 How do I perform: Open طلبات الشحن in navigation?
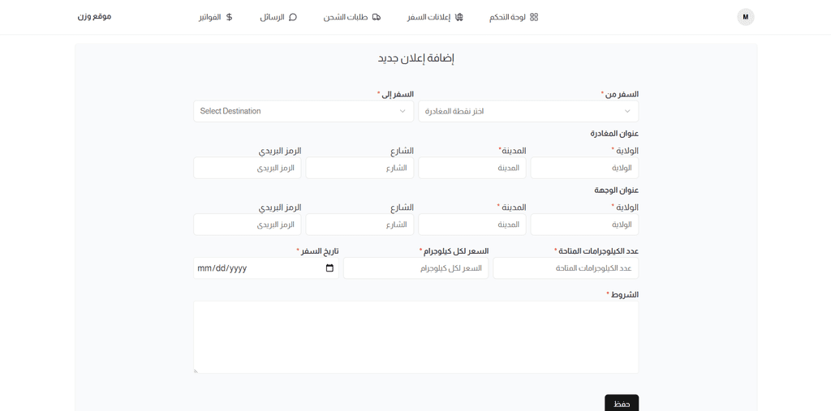click(352, 17)
